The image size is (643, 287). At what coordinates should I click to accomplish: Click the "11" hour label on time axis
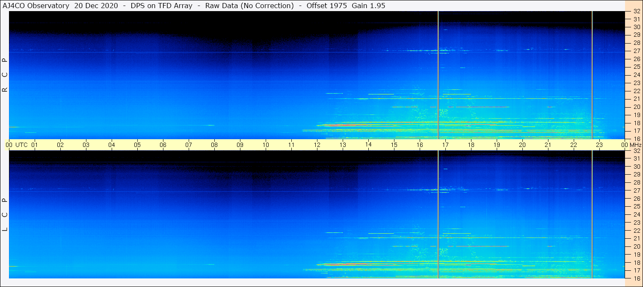[x=291, y=145]
